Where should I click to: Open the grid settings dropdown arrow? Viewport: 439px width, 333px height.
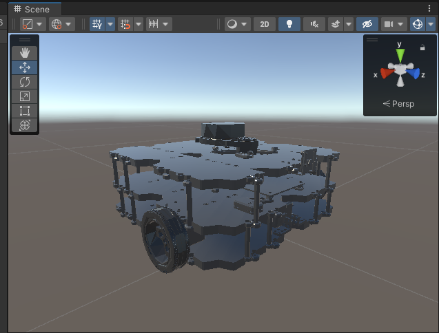pos(110,24)
